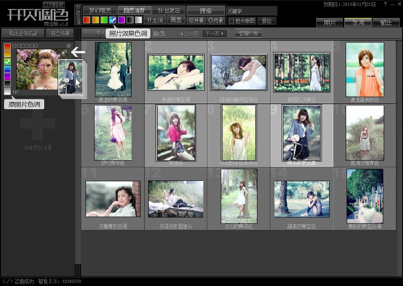The height and width of the screenshot is (286, 403).
Task: Open the 管理分类 category manager
Action: click(x=249, y=34)
